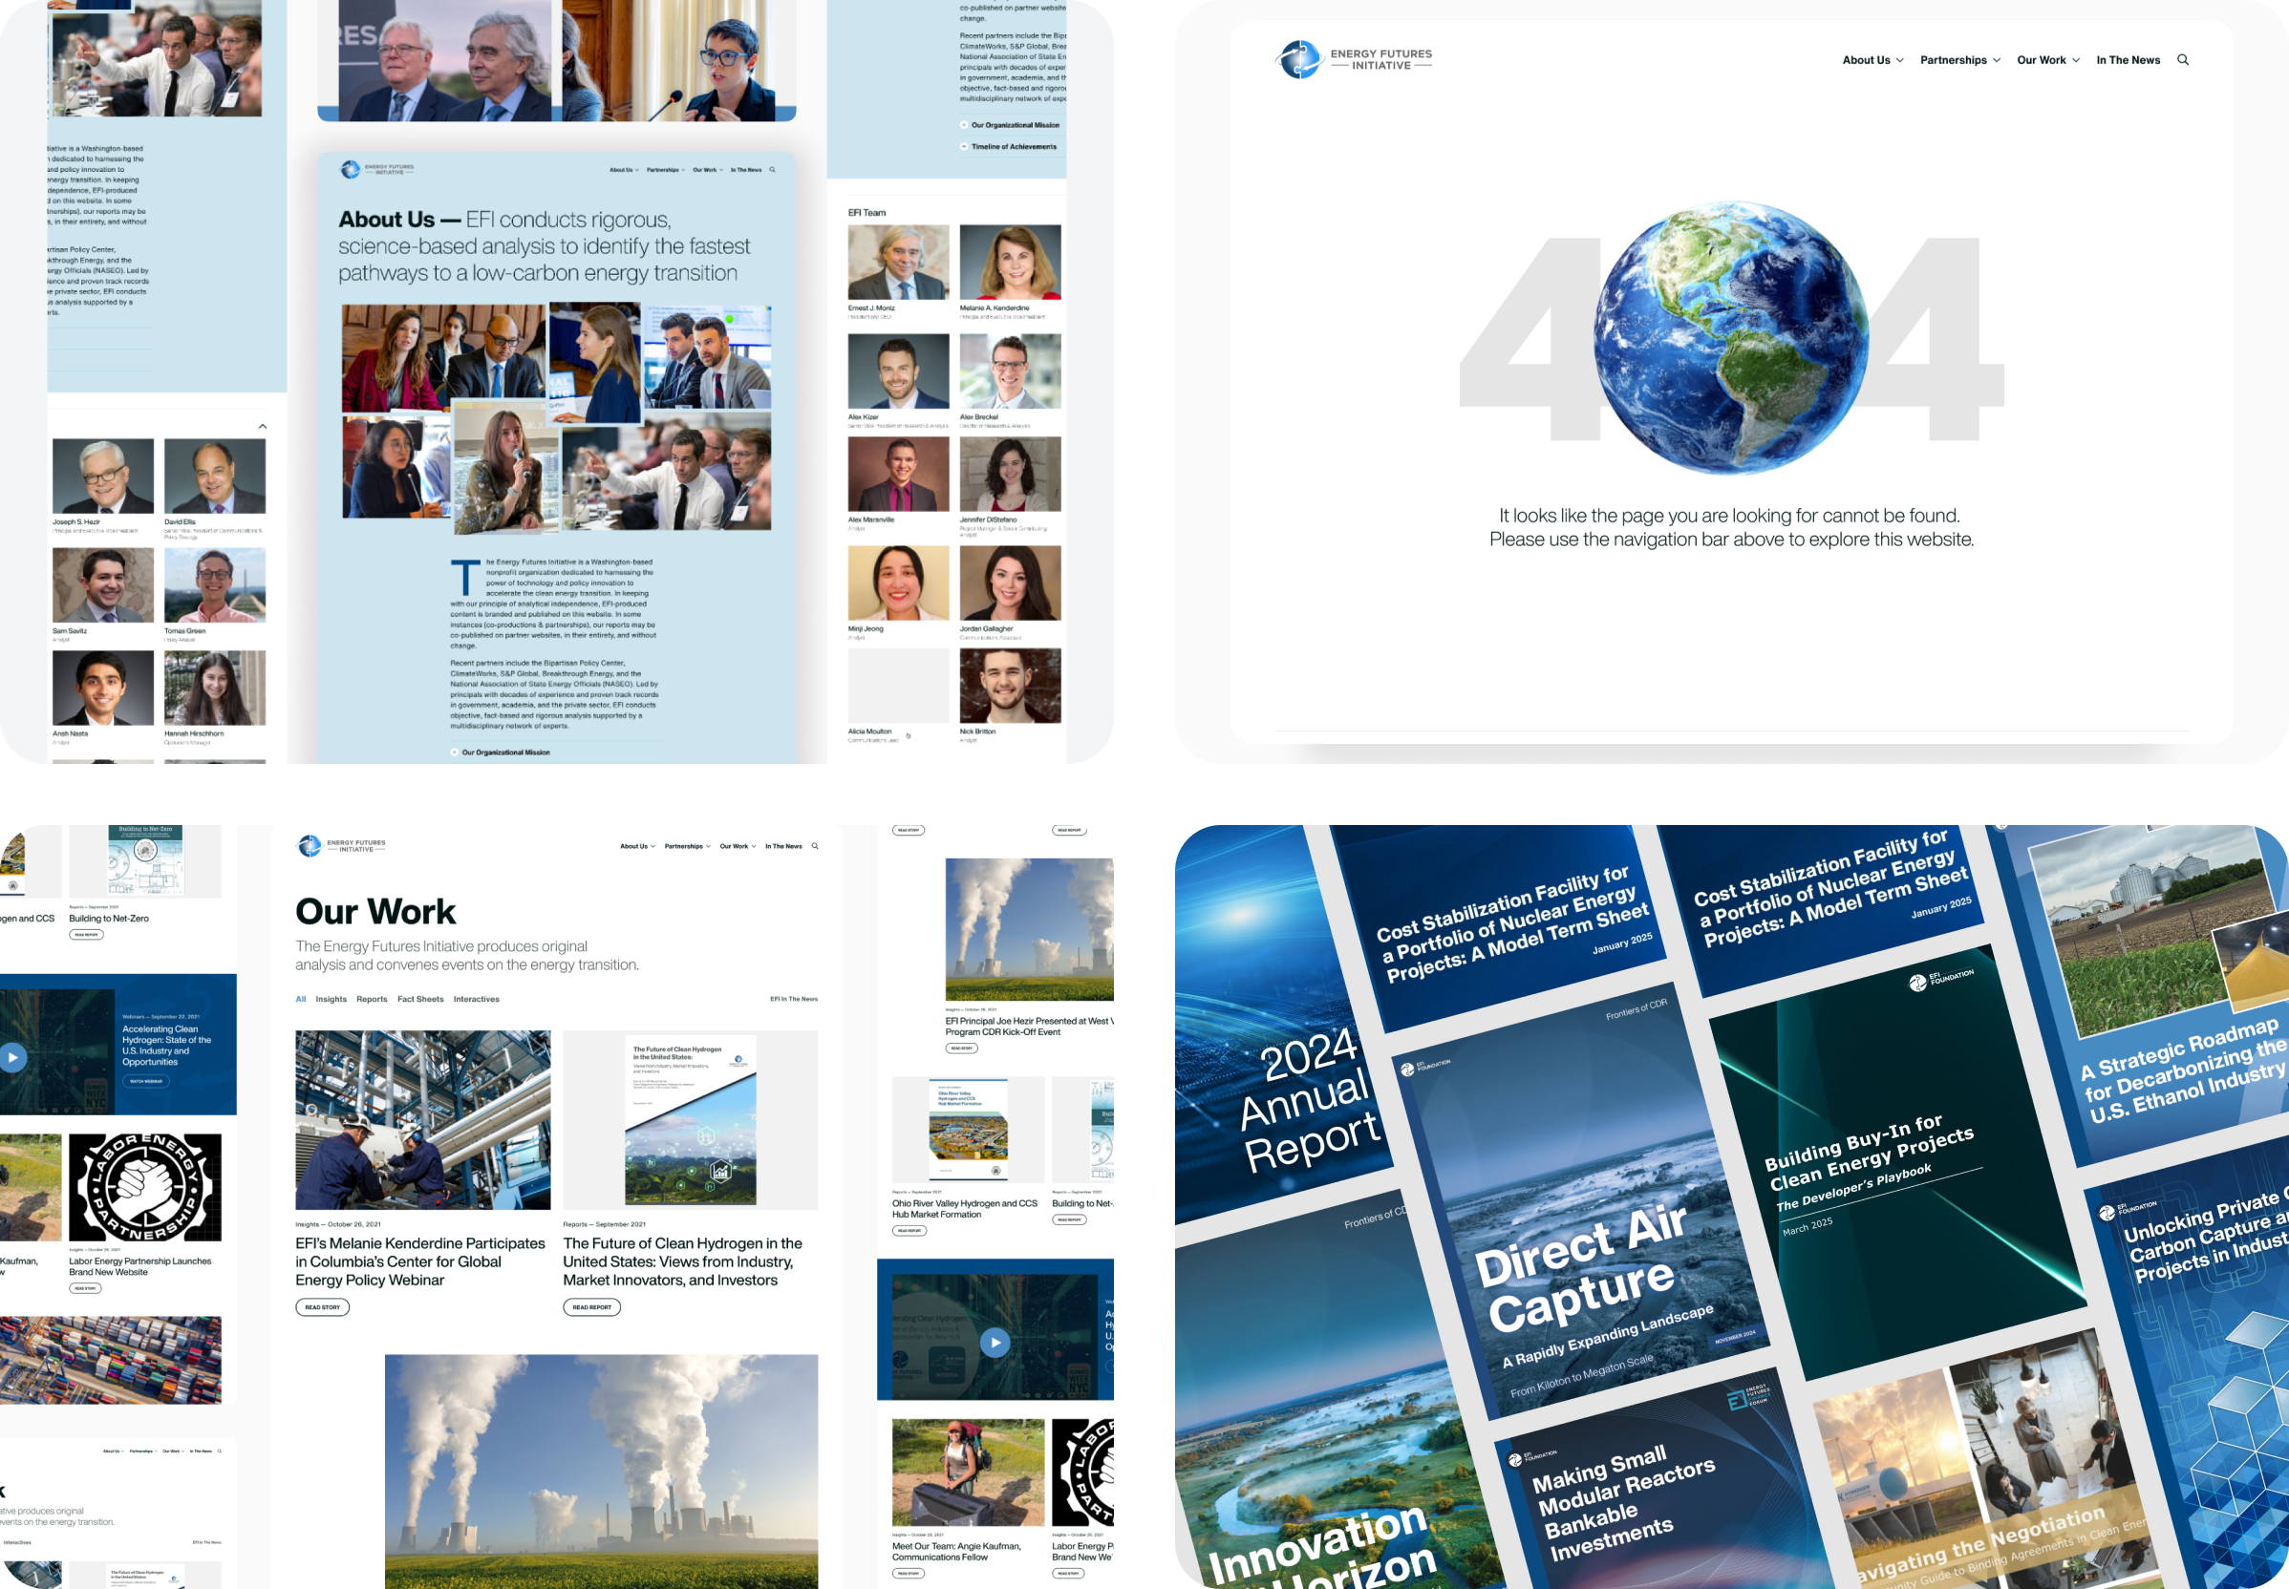
Task: Open Partnerships menu in the About Us page header
Action: (x=665, y=170)
